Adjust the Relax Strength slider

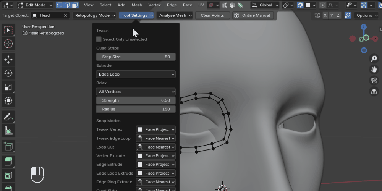(x=136, y=100)
